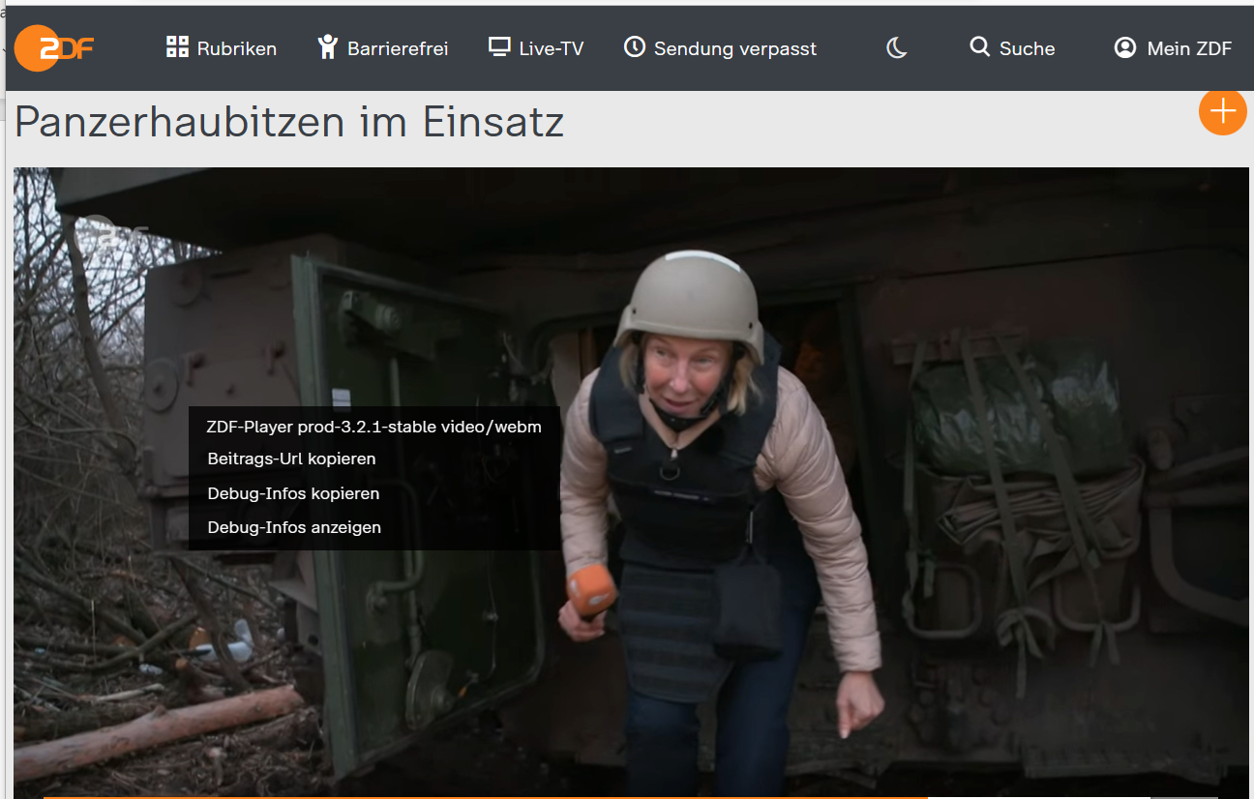1254x799 pixels.
Task: Open the Barrierefrei accessibility icon
Action: (x=328, y=46)
